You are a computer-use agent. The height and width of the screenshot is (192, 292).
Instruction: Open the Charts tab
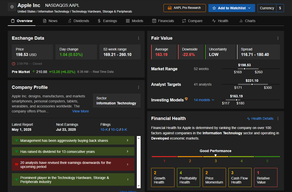(247, 21)
